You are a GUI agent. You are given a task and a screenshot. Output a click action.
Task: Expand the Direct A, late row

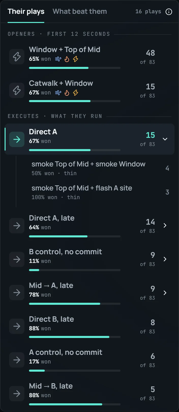(165, 225)
